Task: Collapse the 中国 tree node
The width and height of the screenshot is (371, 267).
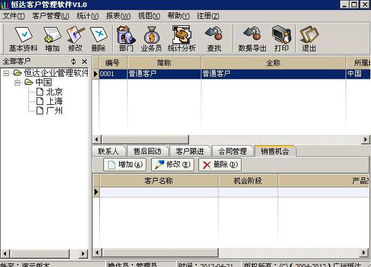Action: pyautogui.click(x=18, y=83)
